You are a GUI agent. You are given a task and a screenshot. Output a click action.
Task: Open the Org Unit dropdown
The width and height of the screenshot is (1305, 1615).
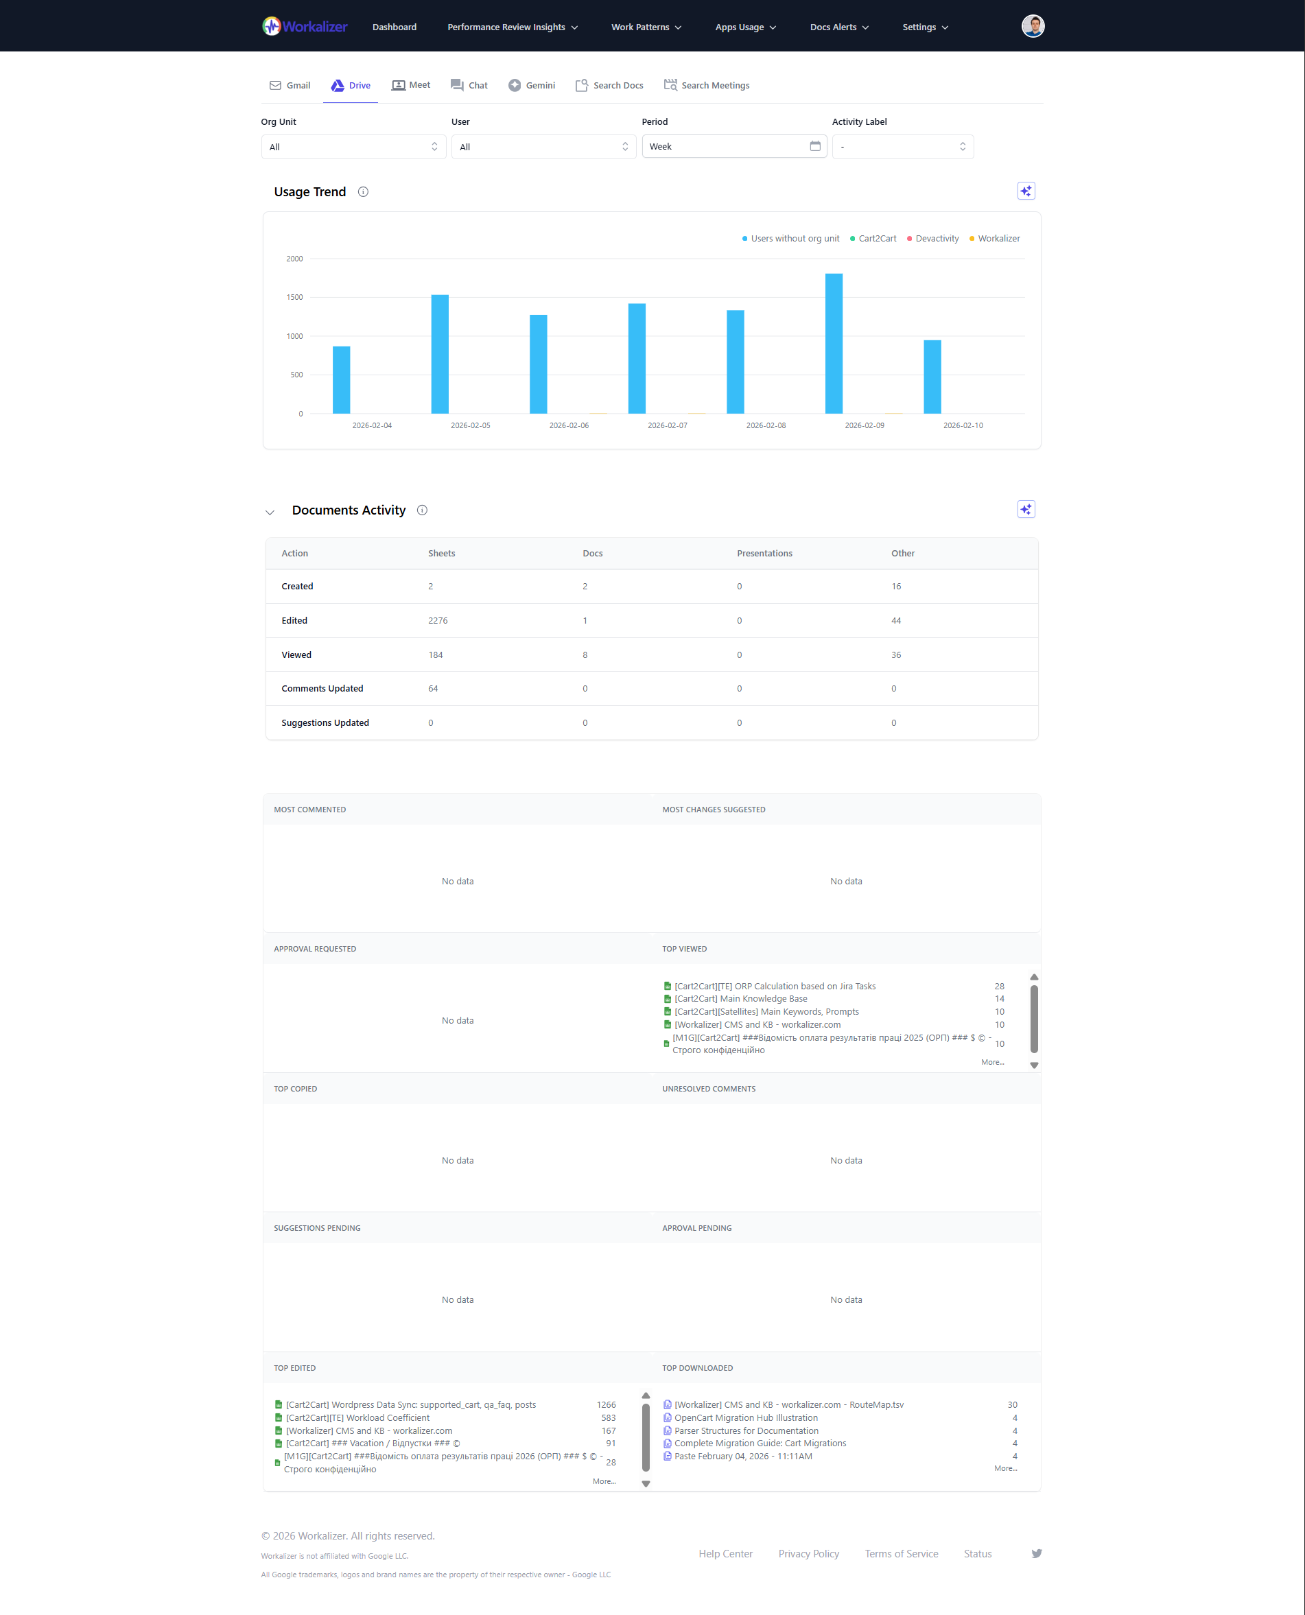point(353,146)
